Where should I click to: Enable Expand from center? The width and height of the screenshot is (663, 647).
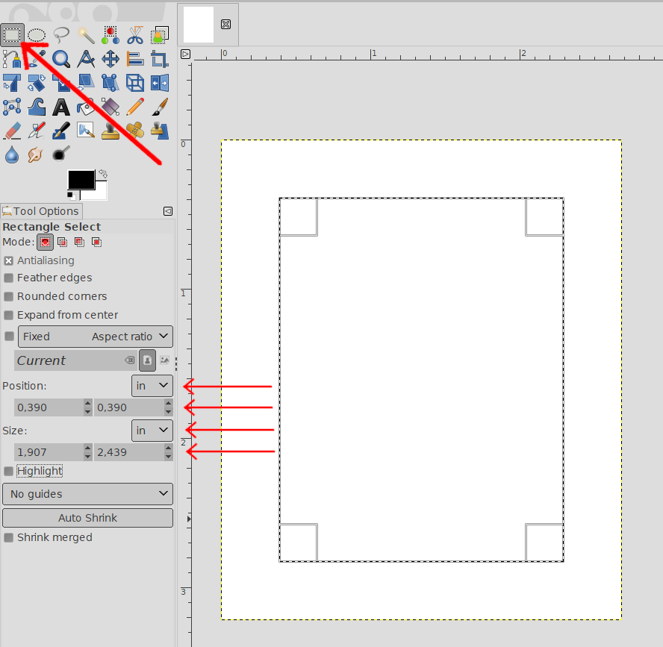pos(8,315)
